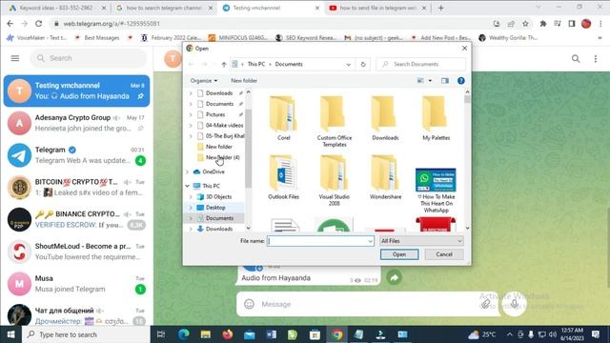Select Desktop under This PC

[x=215, y=208]
